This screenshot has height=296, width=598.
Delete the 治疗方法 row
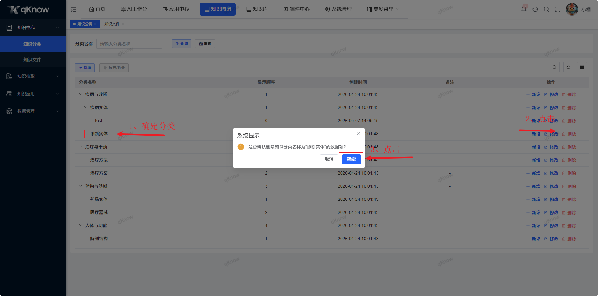569,160
